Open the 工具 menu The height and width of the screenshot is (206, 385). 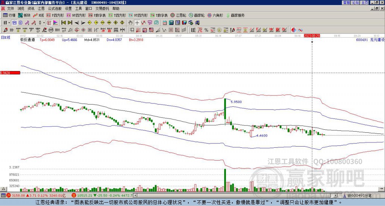coord(78,9)
